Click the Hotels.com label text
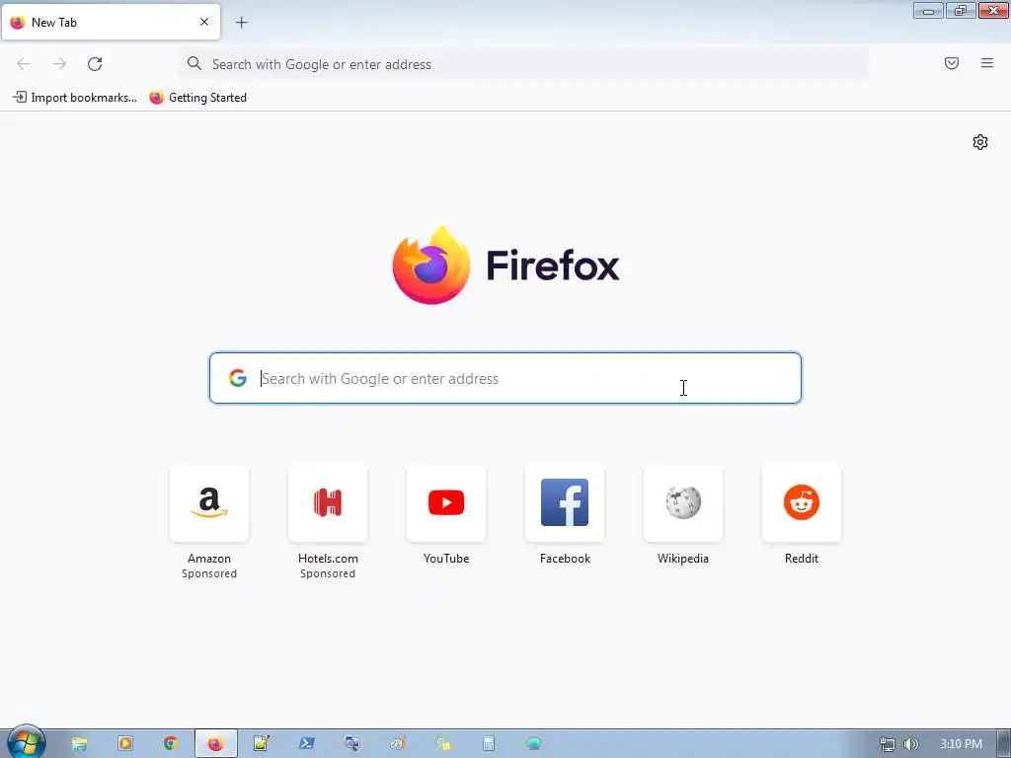1011x758 pixels. 328,559
